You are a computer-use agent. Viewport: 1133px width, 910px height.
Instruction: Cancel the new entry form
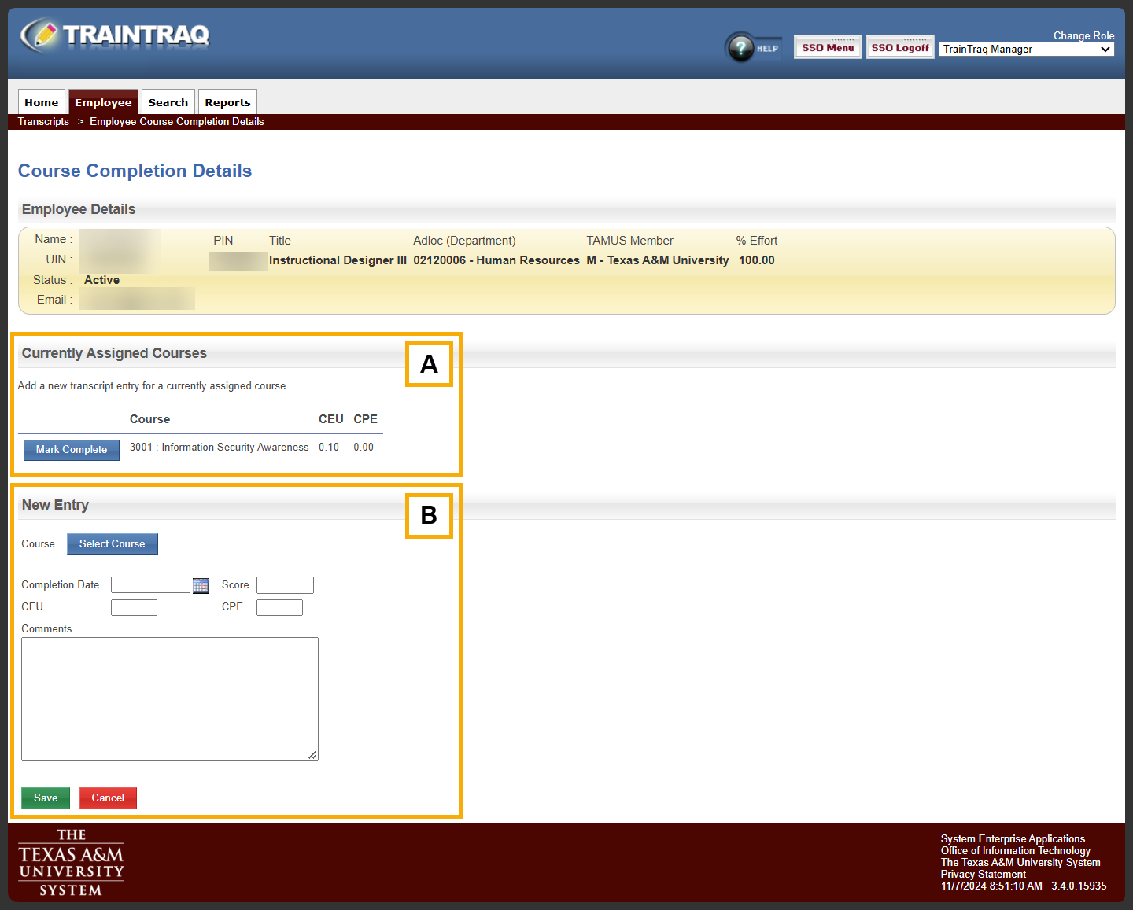108,798
